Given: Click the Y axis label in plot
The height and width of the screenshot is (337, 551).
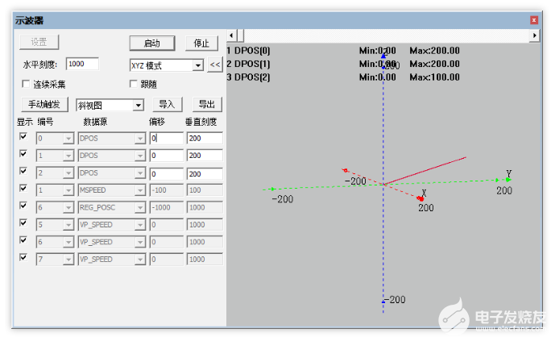Looking at the screenshot, I should coord(509,173).
